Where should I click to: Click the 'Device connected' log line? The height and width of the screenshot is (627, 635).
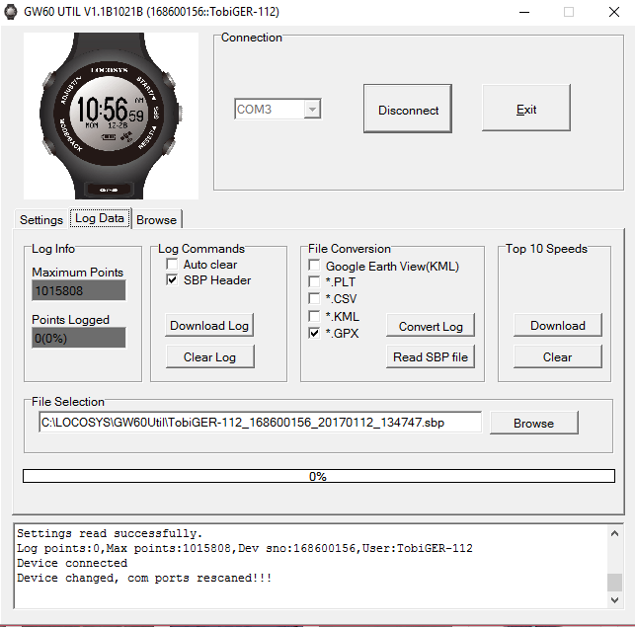72,563
